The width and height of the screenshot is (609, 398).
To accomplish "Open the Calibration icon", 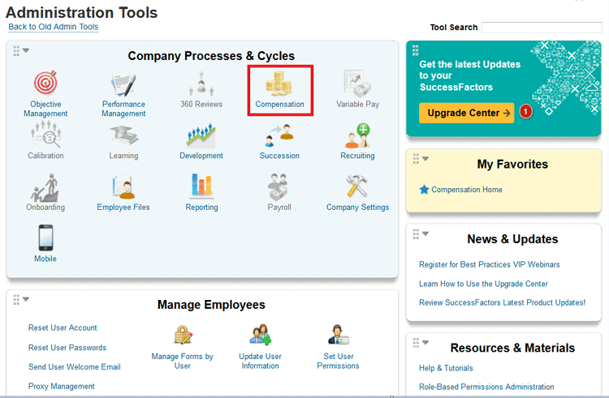I will click(x=45, y=134).
